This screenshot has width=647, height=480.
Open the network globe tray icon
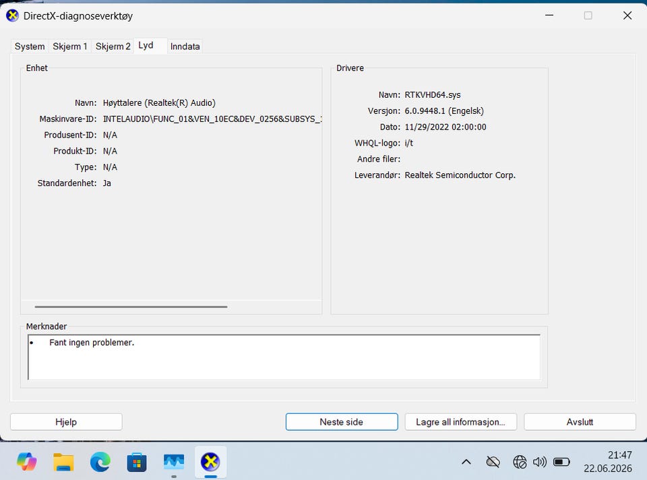click(520, 462)
